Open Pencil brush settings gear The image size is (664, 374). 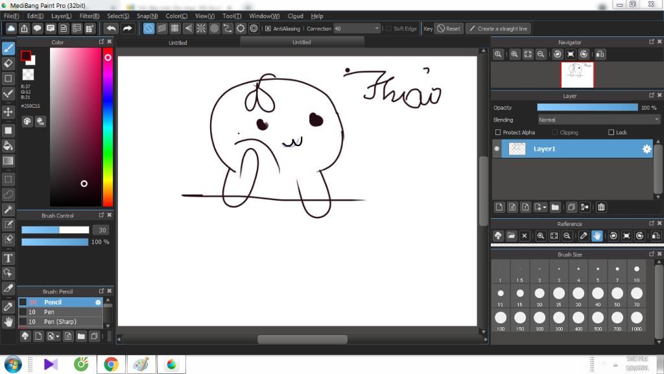pyautogui.click(x=99, y=303)
